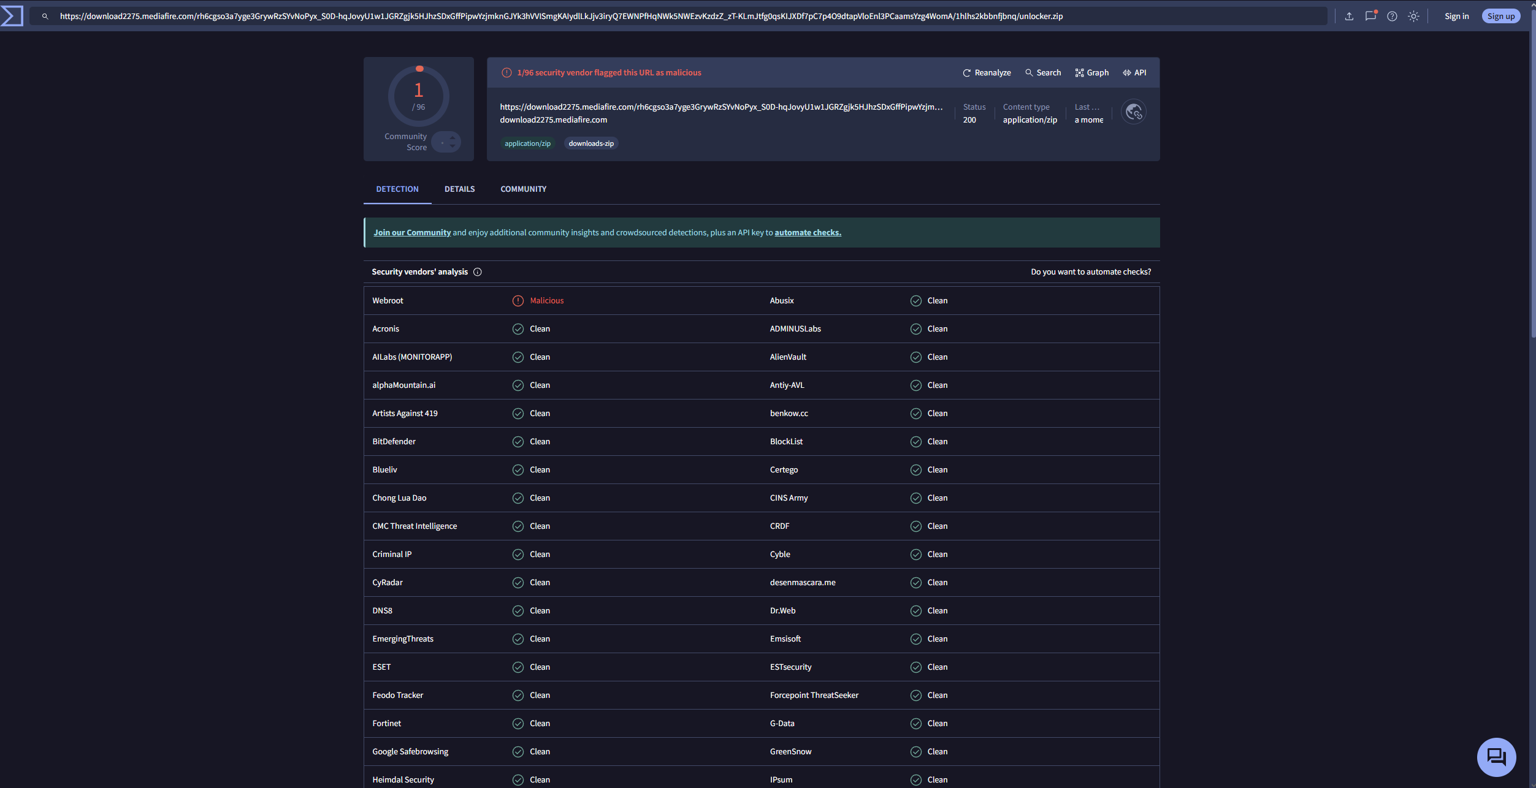
Task: Toggle light/dark theme sun icon
Action: pos(1413,17)
